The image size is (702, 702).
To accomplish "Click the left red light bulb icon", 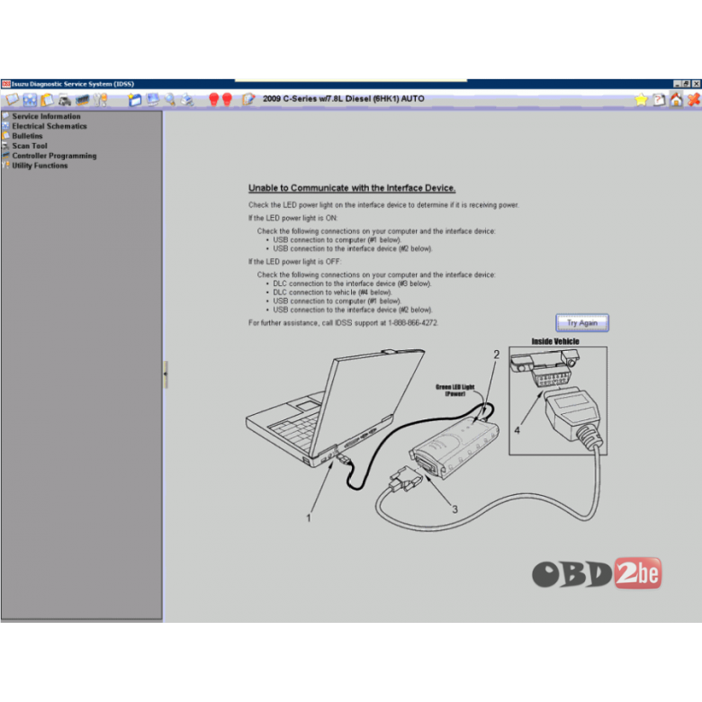I will click(x=214, y=99).
